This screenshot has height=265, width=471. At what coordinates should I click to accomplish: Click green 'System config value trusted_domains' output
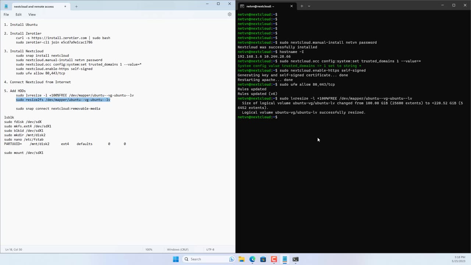299,66
